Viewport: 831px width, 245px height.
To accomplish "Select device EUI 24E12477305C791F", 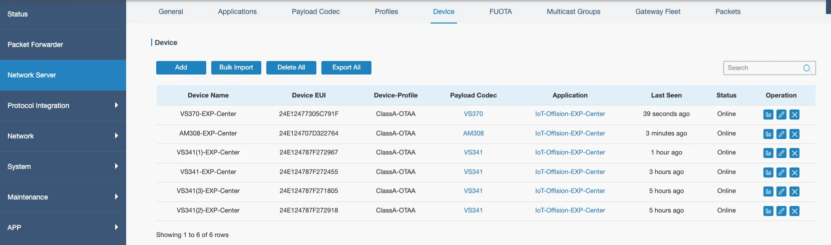I will (x=309, y=114).
